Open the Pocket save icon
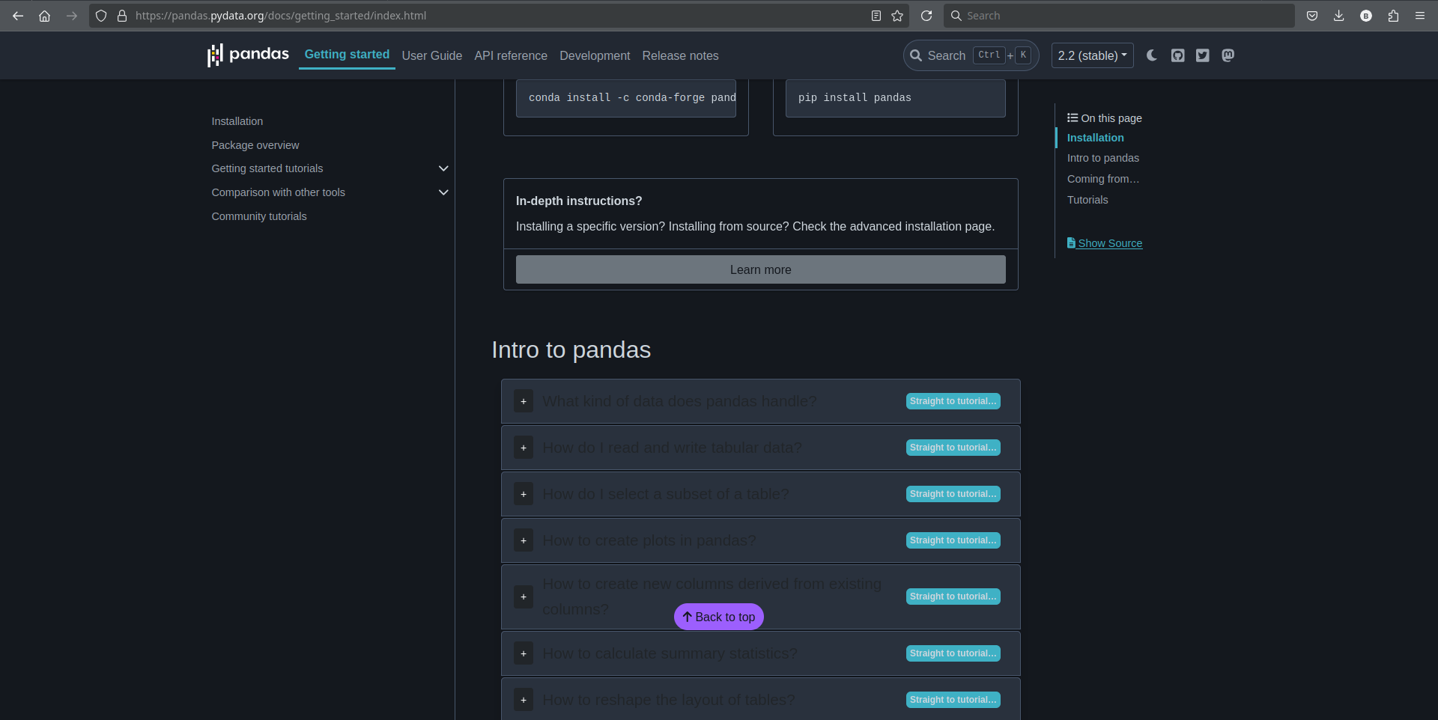Screen dimensions: 1438x720 pyautogui.click(x=1312, y=16)
